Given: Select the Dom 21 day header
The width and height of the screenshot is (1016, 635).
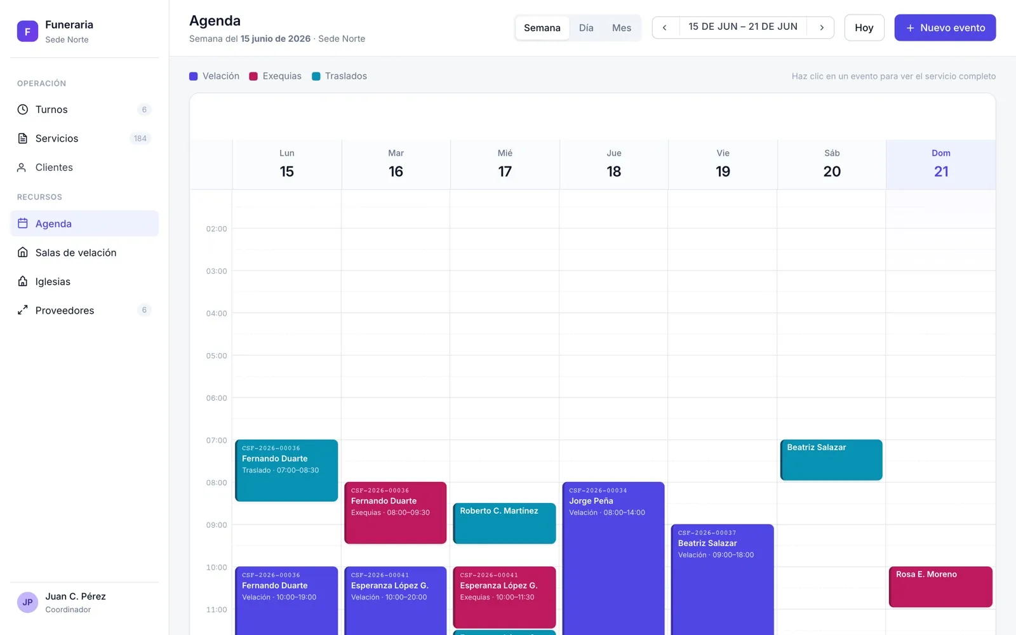Looking at the screenshot, I should click(941, 164).
